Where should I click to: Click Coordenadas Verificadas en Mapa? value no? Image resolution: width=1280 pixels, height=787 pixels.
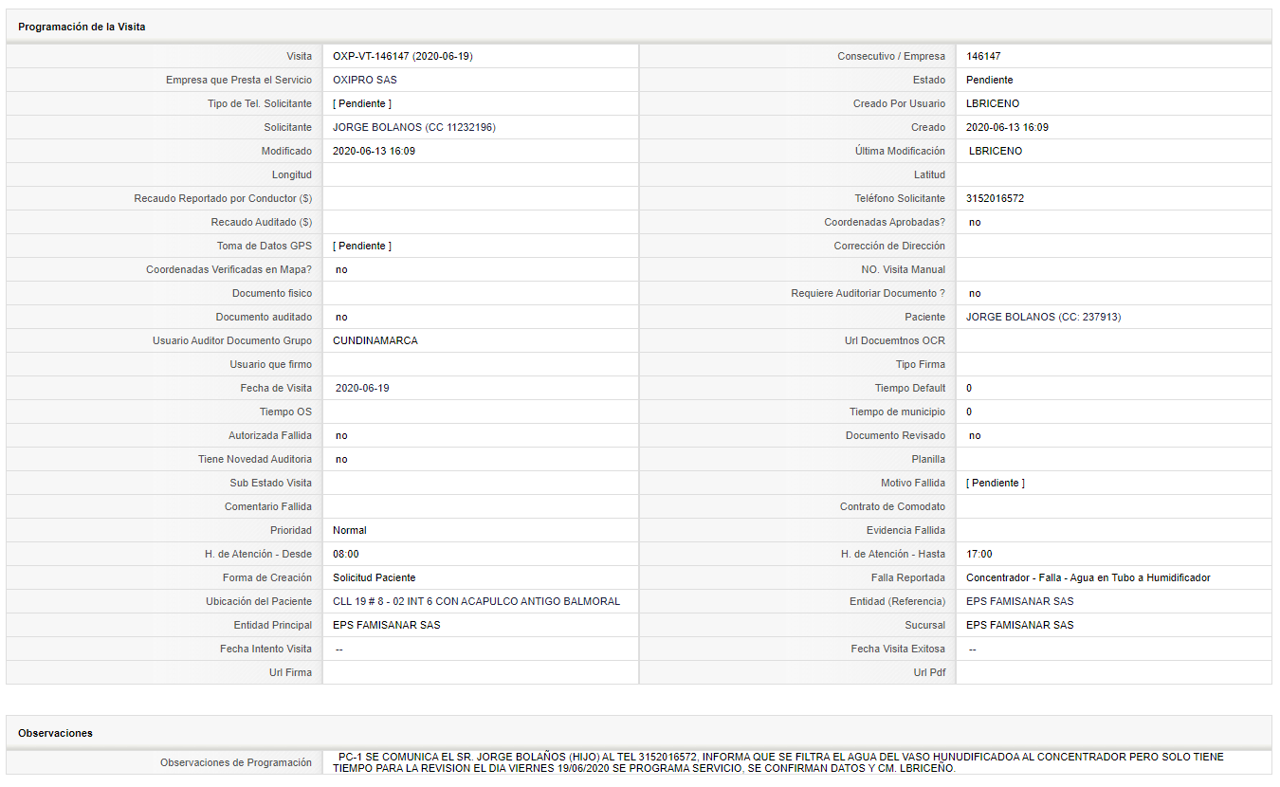coord(341,270)
